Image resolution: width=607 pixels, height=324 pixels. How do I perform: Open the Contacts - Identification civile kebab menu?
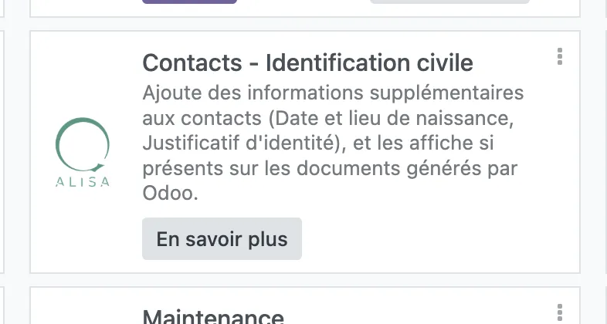point(559,56)
